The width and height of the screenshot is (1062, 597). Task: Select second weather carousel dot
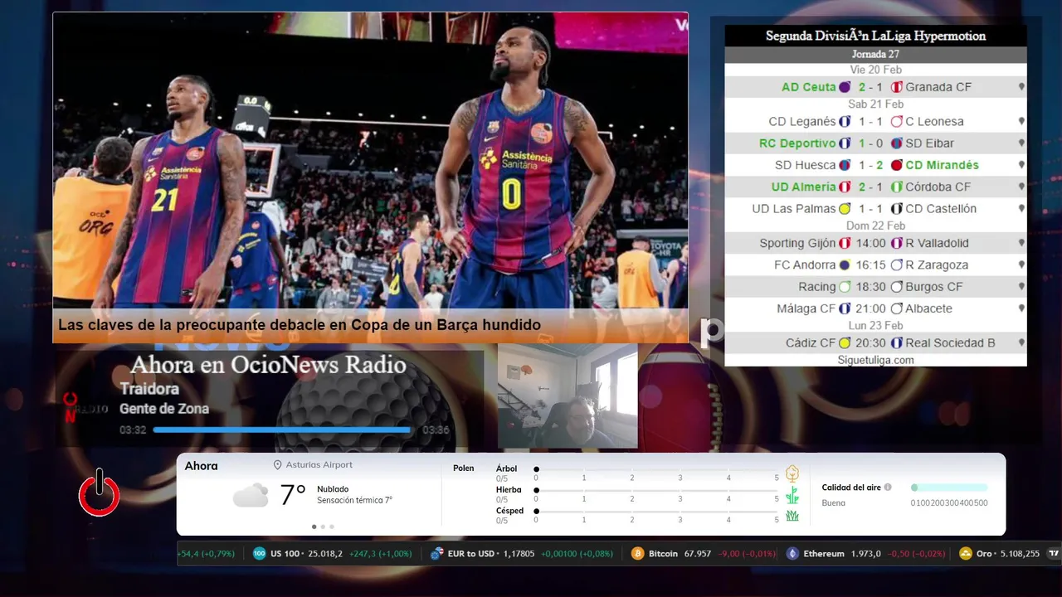coord(323,527)
